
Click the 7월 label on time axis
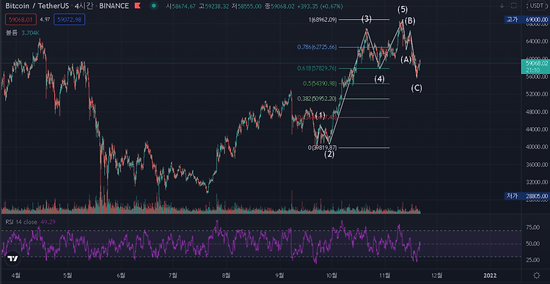pyautogui.click(x=172, y=275)
